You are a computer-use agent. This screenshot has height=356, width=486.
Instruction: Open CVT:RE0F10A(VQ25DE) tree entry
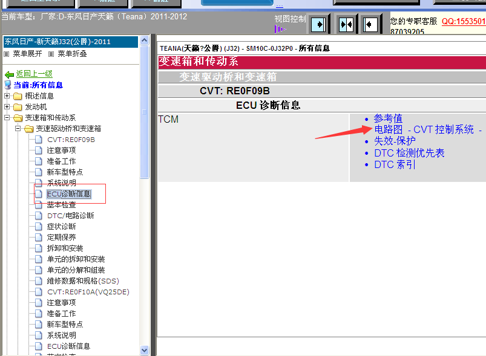click(x=88, y=292)
